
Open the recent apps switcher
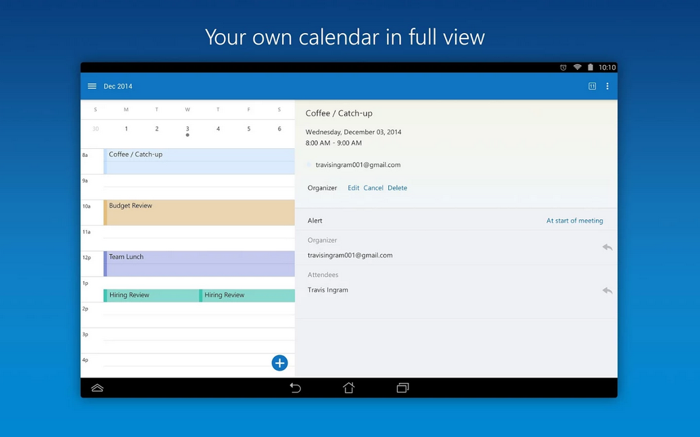coord(402,388)
